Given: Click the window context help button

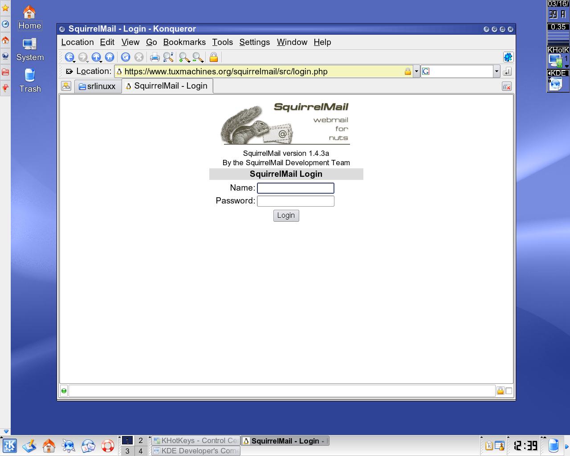Looking at the screenshot, I should (486, 29).
